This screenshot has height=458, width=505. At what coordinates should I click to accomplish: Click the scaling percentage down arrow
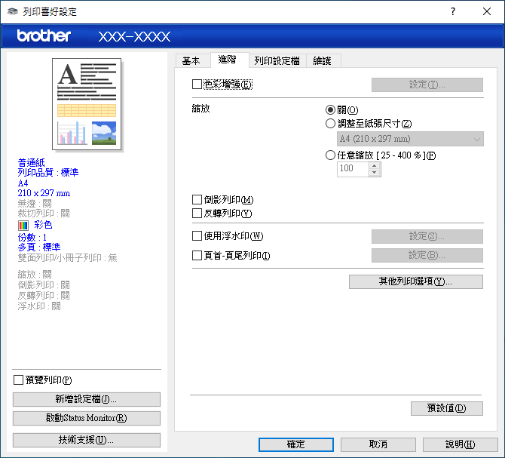click(374, 173)
